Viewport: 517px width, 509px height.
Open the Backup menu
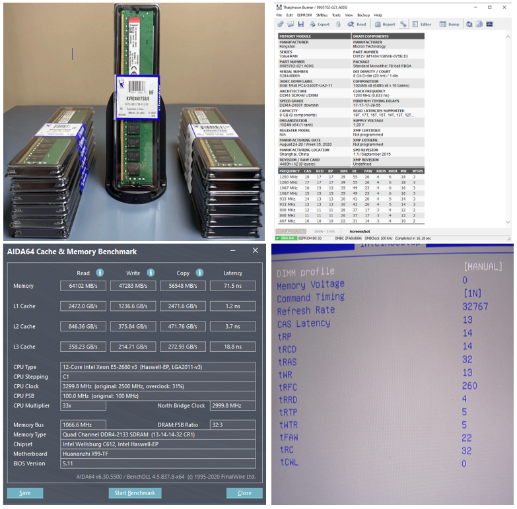pyautogui.click(x=363, y=15)
